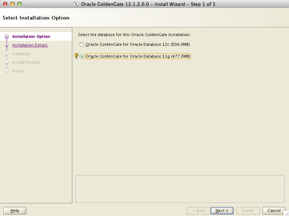Click the message text area at bottom
Viewport: 289px width, 216px height.
click(x=180, y=189)
